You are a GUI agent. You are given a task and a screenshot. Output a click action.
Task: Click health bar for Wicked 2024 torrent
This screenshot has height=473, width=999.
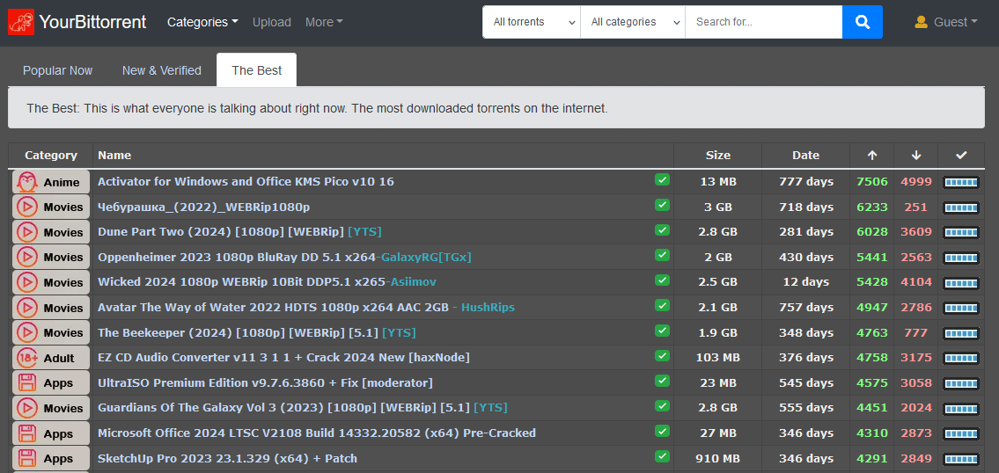(961, 282)
